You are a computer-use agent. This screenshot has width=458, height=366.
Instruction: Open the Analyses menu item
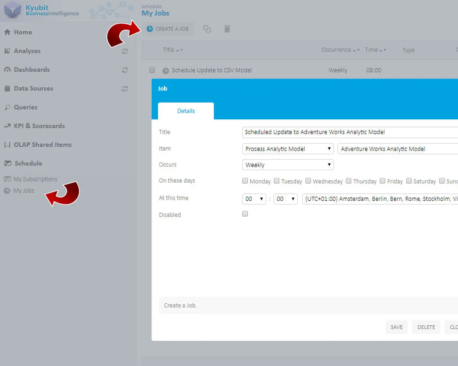click(x=27, y=51)
